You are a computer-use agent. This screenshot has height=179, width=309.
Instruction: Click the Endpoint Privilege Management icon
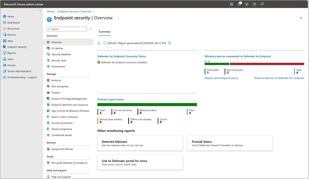point(48,99)
